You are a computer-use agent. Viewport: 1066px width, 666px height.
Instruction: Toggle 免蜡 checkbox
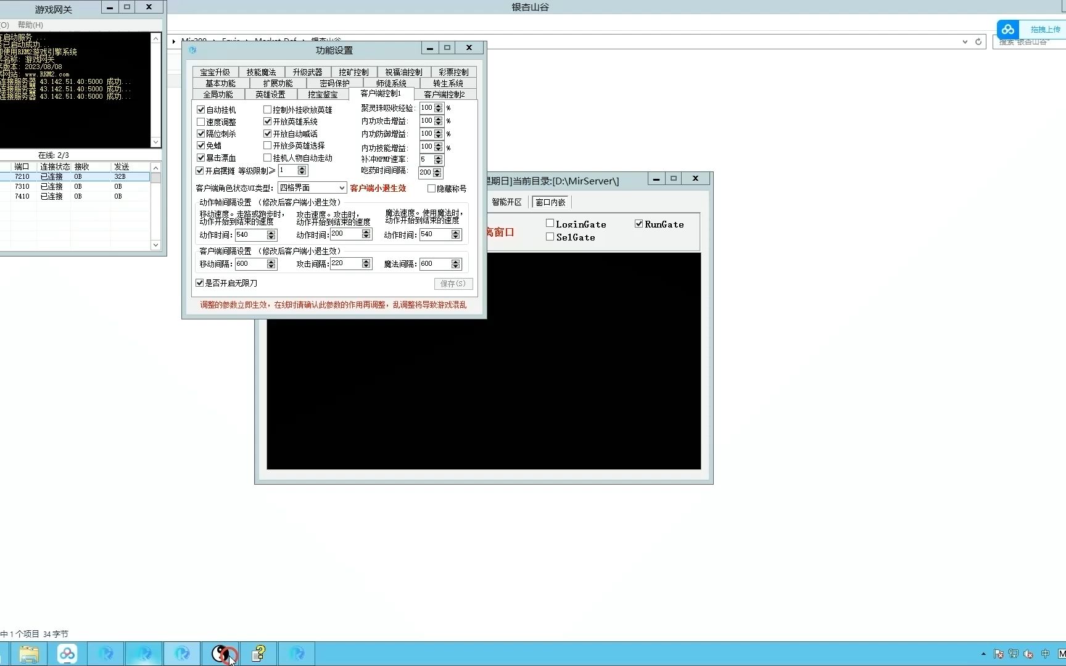(x=200, y=146)
